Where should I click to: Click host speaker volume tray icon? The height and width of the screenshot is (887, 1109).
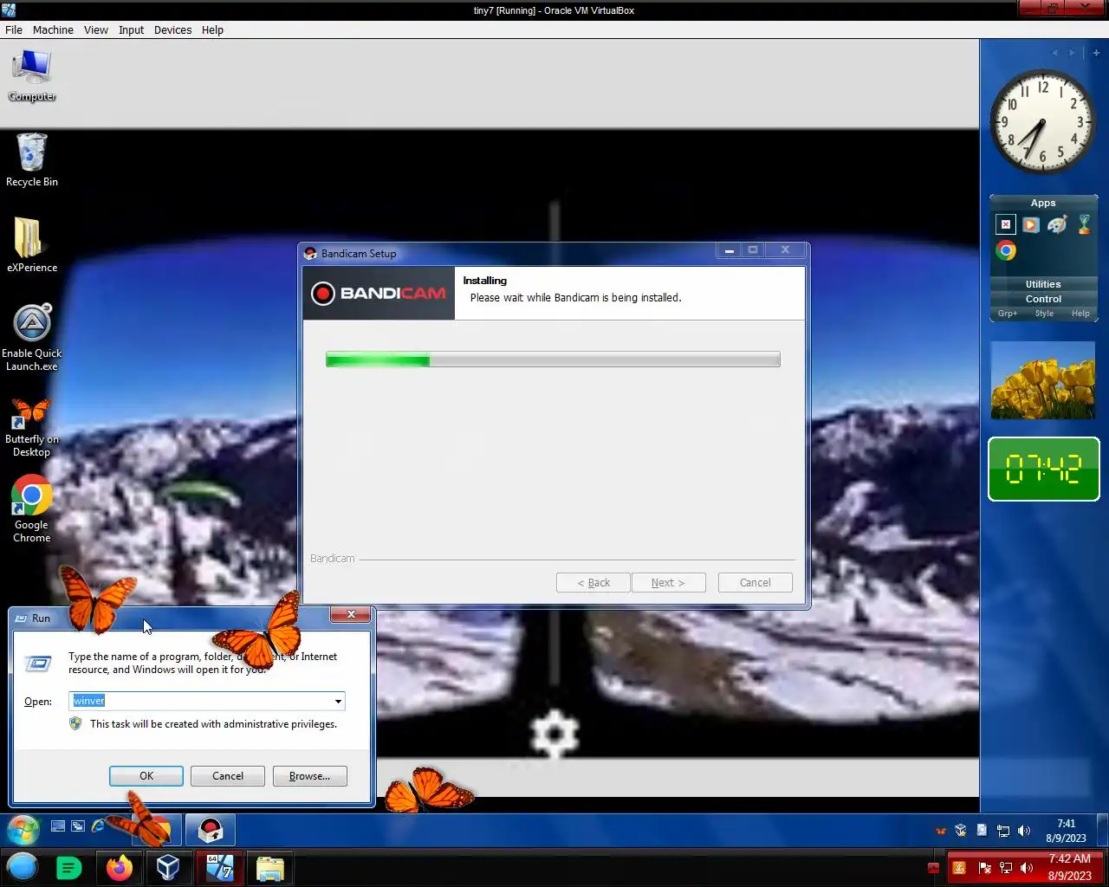pos(1027,867)
